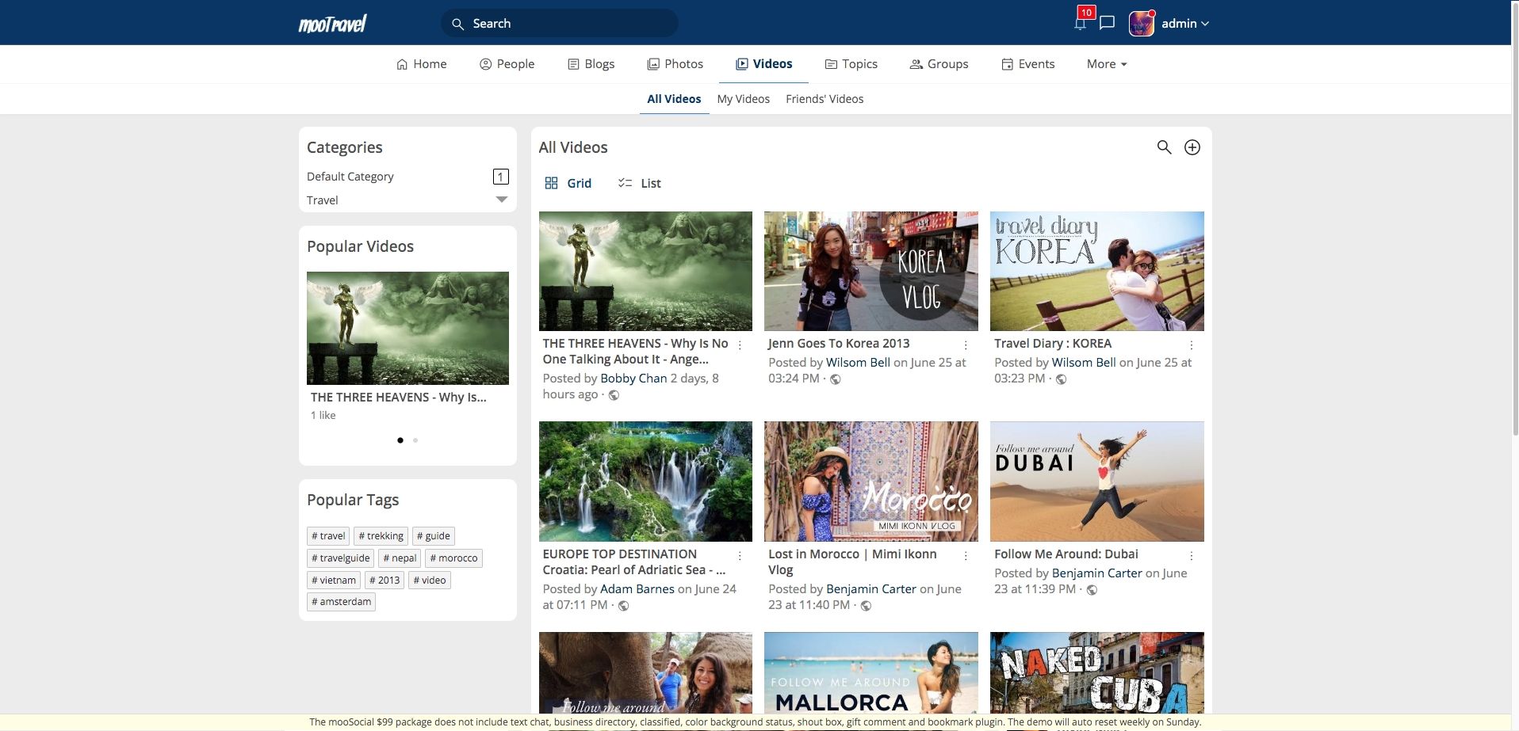Open options menu for Follow Me Around: Dubai

click(1191, 555)
